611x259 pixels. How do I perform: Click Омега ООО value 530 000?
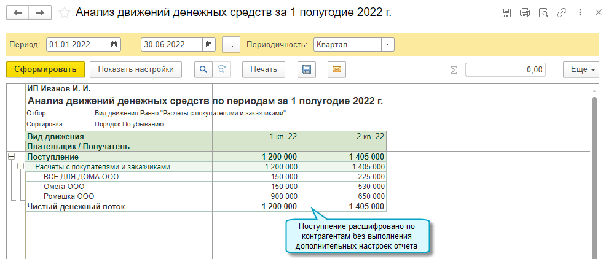click(343, 187)
